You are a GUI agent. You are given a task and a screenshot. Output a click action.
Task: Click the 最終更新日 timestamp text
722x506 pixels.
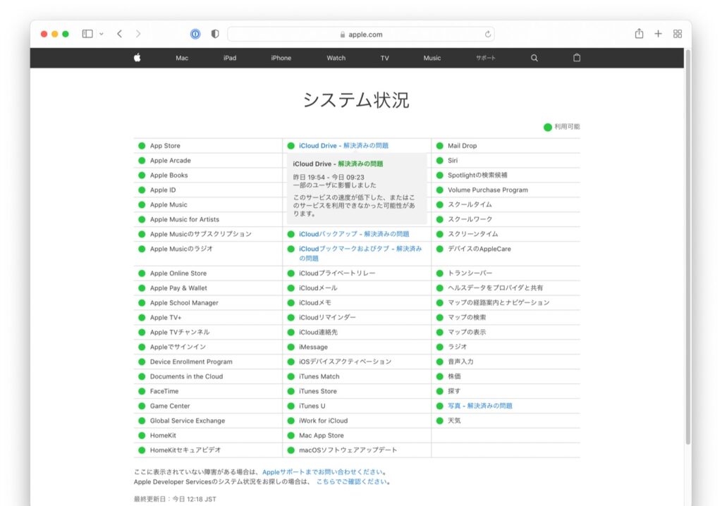pyautogui.click(x=175, y=499)
